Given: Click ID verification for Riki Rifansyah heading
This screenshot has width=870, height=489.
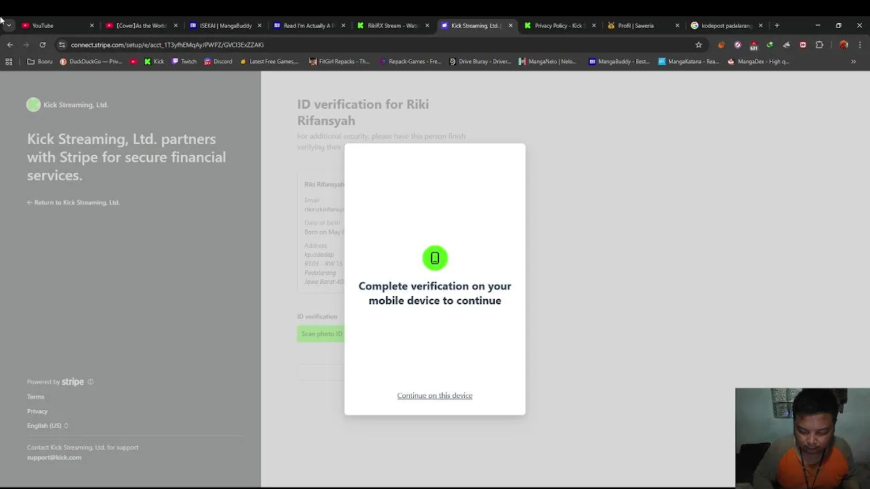Looking at the screenshot, I should click(363, 112).
